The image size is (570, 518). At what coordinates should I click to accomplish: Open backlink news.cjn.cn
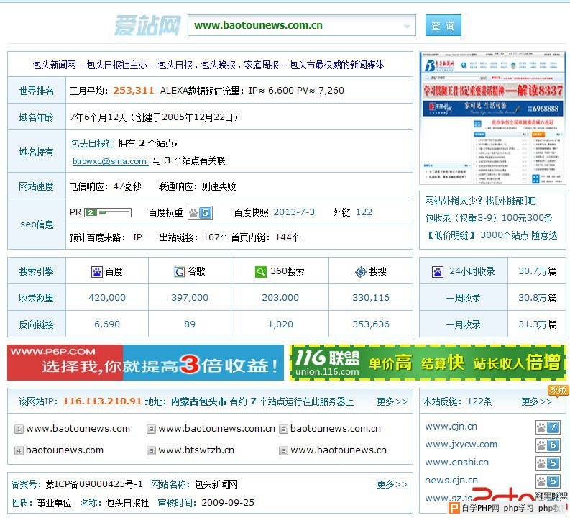click(x=451, y=480)
